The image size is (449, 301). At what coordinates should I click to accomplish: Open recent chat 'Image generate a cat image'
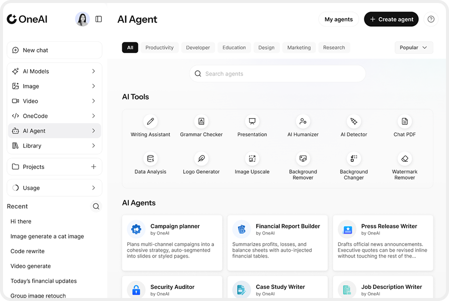tap(47, 236)
